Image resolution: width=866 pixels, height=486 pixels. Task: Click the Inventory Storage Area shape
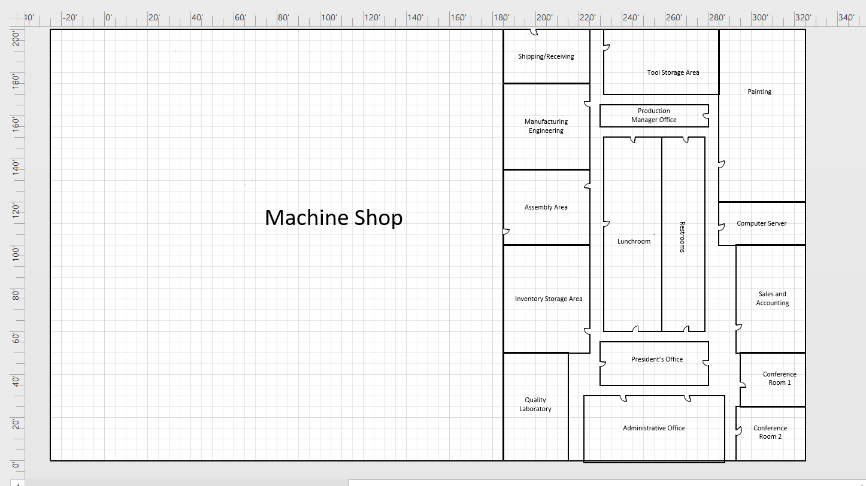pos(547,299)
